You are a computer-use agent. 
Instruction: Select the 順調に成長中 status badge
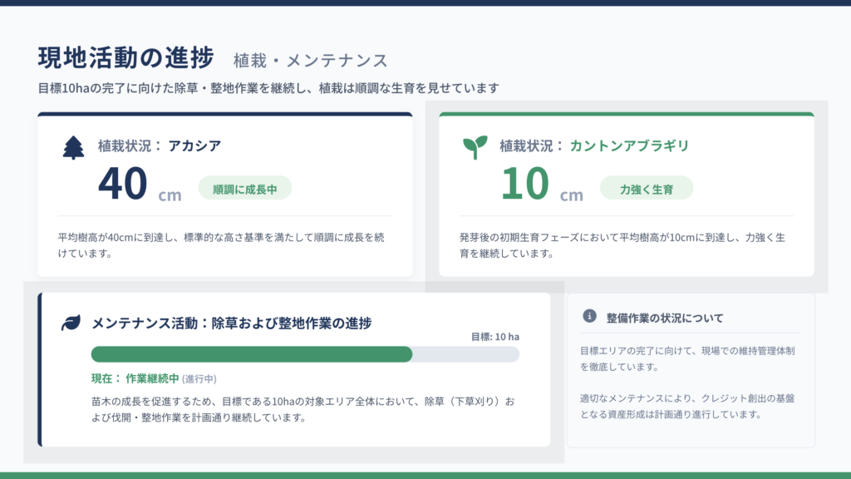[x=245, y=189]
